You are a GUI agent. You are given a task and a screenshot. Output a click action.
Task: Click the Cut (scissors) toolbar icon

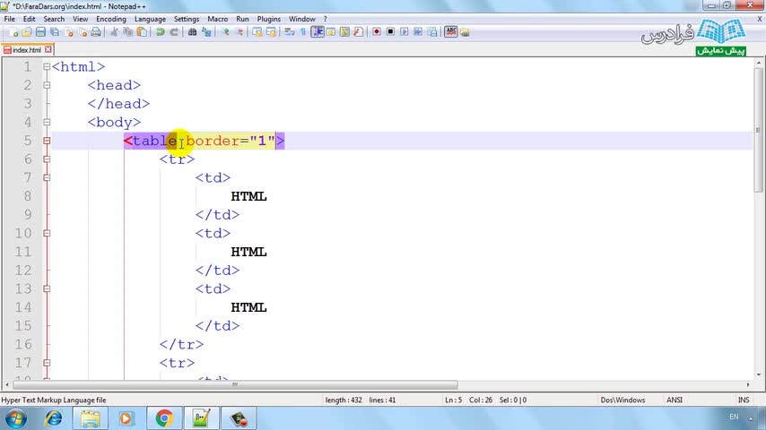(x=114, y=32)
